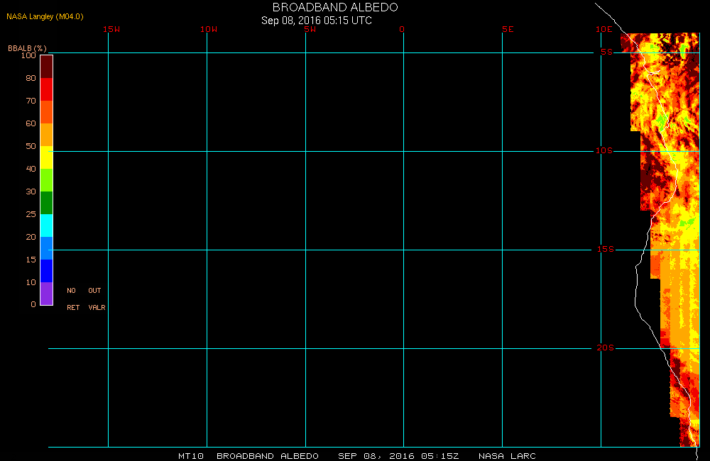Click the NASA LARC footer text
Viewport: 710px width, 461px height.
507,456
